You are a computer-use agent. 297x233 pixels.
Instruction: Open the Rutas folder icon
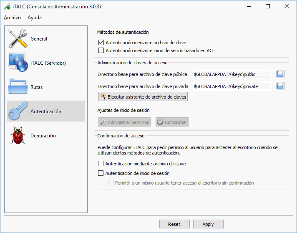(x=18, y=87)
